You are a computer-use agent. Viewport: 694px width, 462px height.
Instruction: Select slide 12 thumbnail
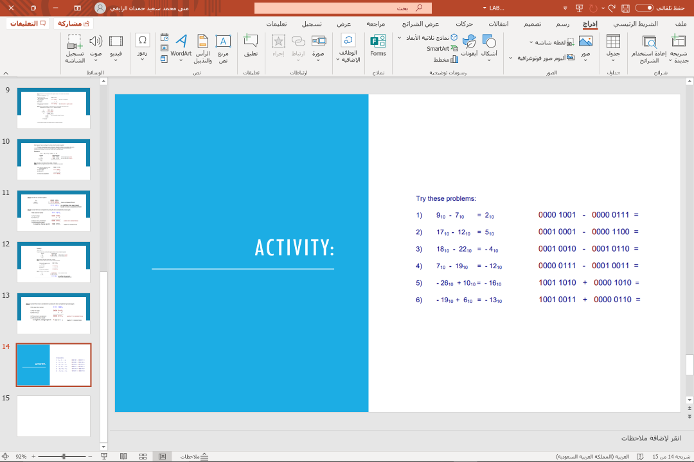click(53, 262)
